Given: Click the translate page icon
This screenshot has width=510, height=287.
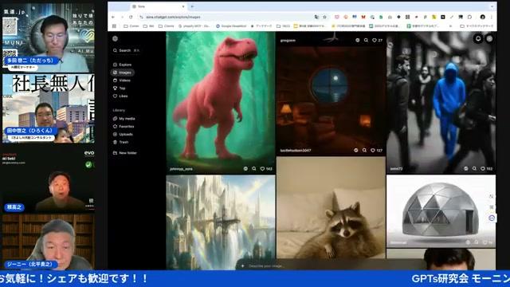Looking at the screenshot, I should pos(316,17).
